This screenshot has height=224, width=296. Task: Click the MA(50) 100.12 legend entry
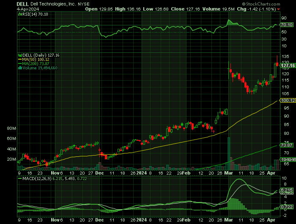click(x=34, y=60)
